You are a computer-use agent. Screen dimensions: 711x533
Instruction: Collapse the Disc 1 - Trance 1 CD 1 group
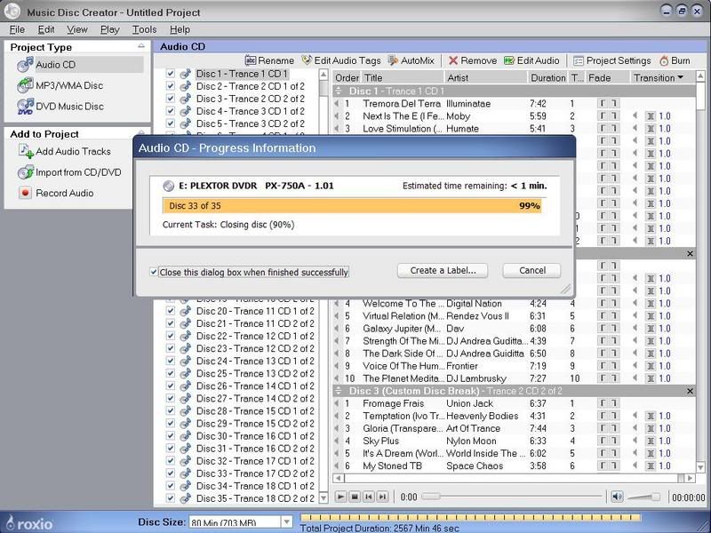click(339, 91)
